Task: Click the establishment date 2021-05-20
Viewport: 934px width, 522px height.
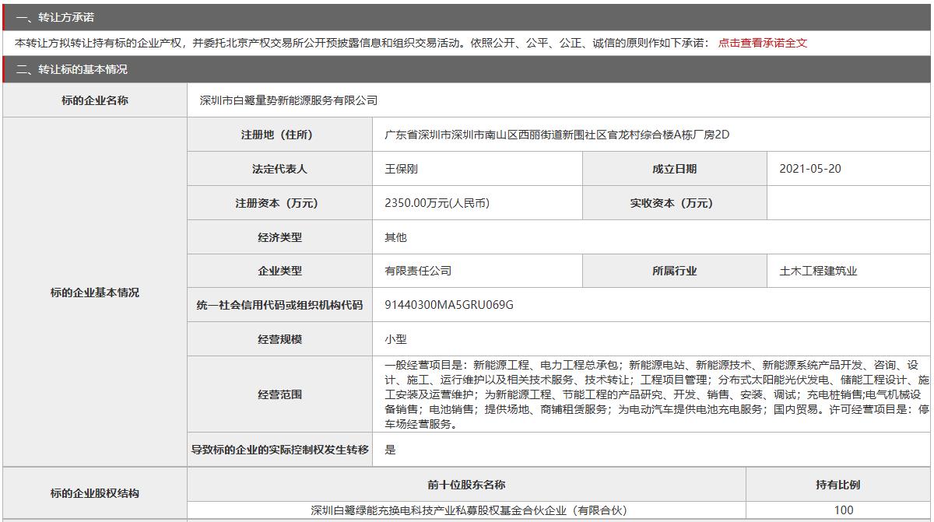Action: pyautogui.click(x=809, y=169)
